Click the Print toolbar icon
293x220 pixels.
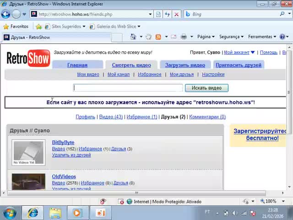[184, 37]
